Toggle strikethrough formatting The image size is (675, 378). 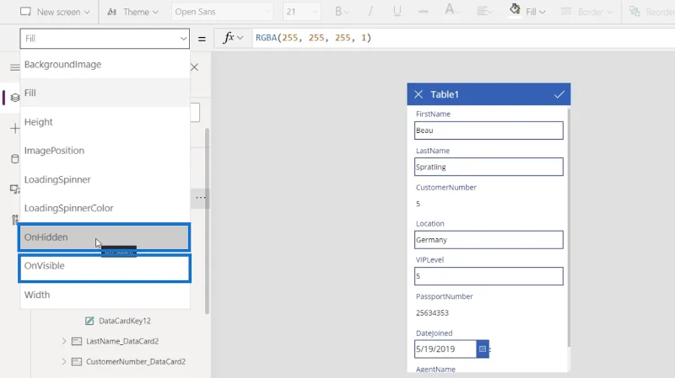424,12
